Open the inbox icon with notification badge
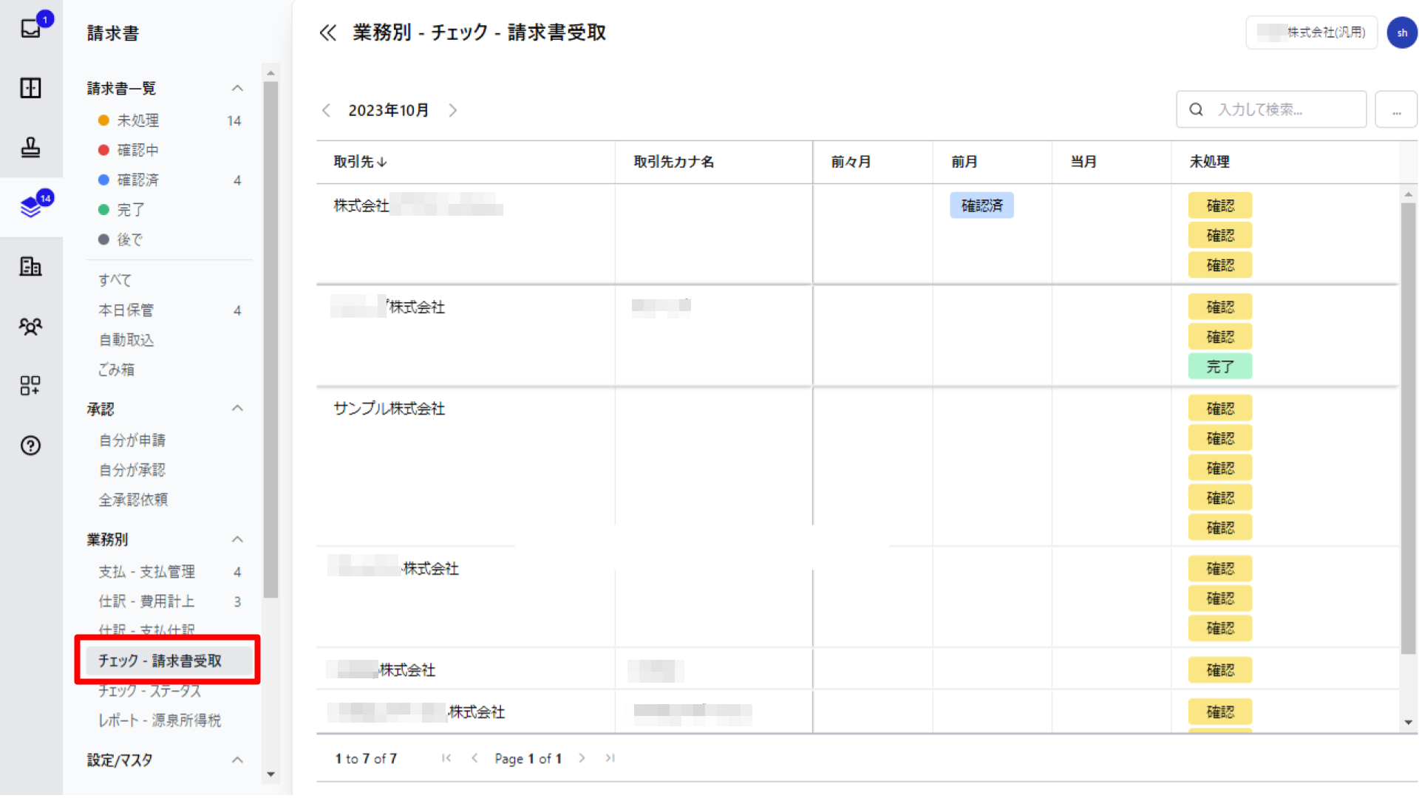1419x798 pixels. 31,28
